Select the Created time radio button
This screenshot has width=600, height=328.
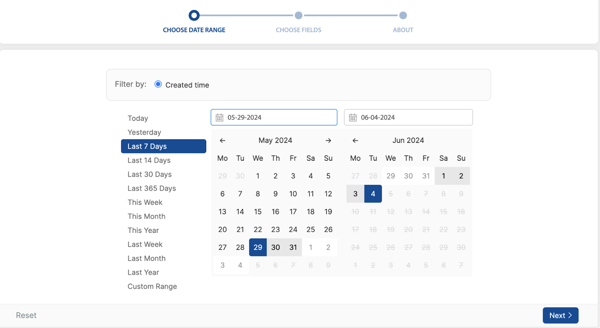[158, 84]
